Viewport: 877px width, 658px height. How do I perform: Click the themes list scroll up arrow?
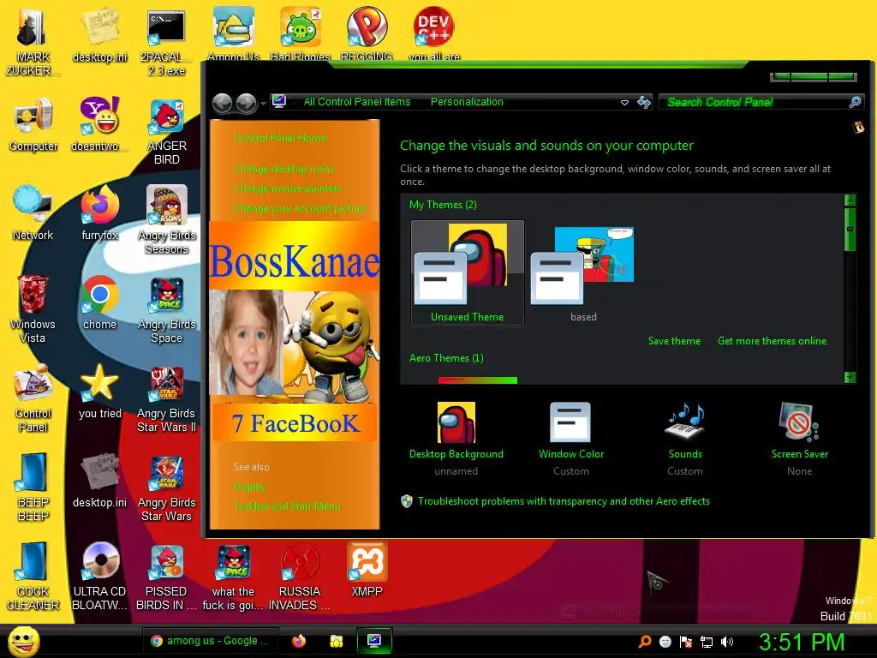[850, 200]
